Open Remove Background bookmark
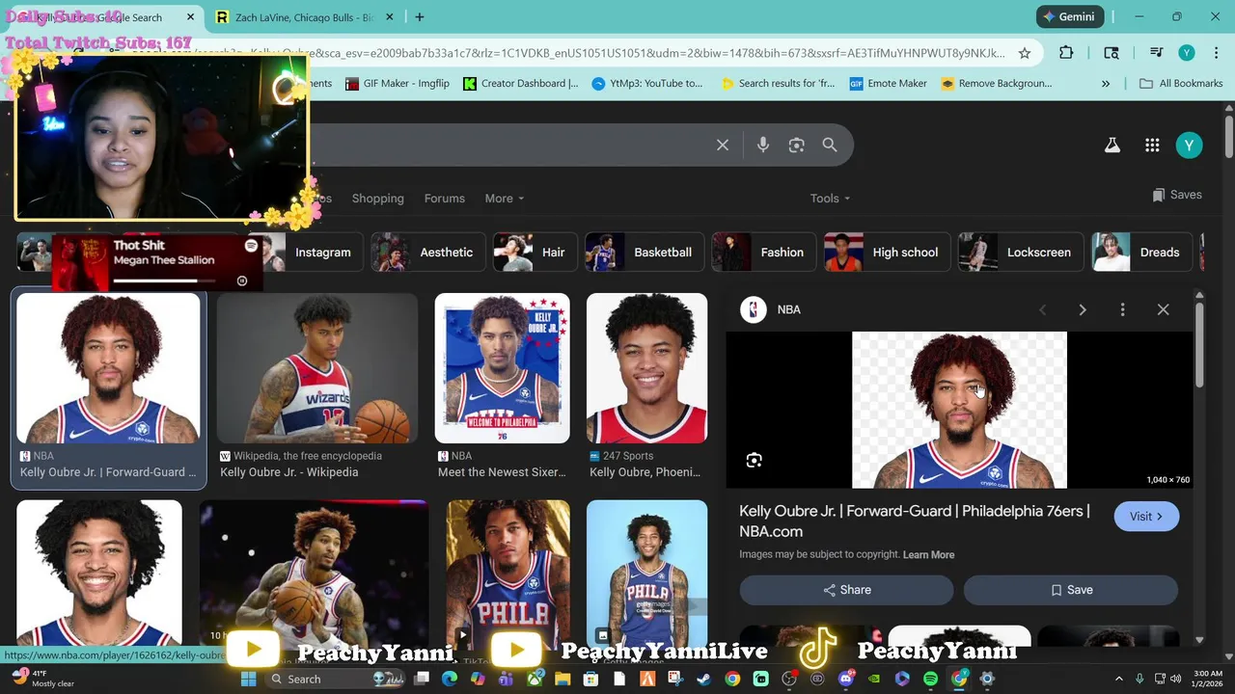 (996, 84)
